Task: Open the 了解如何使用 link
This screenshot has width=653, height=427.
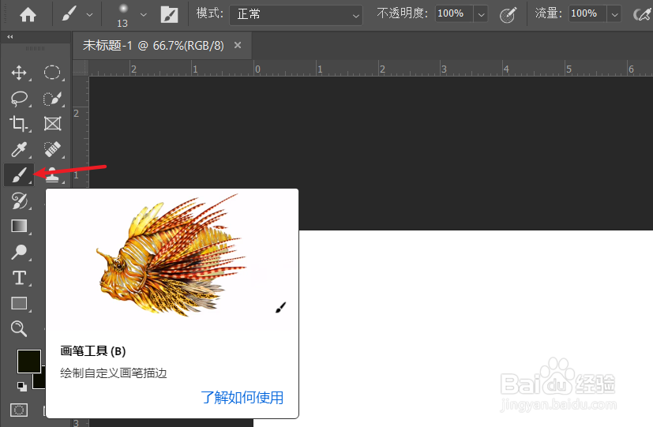Action: tap(242, 398)
